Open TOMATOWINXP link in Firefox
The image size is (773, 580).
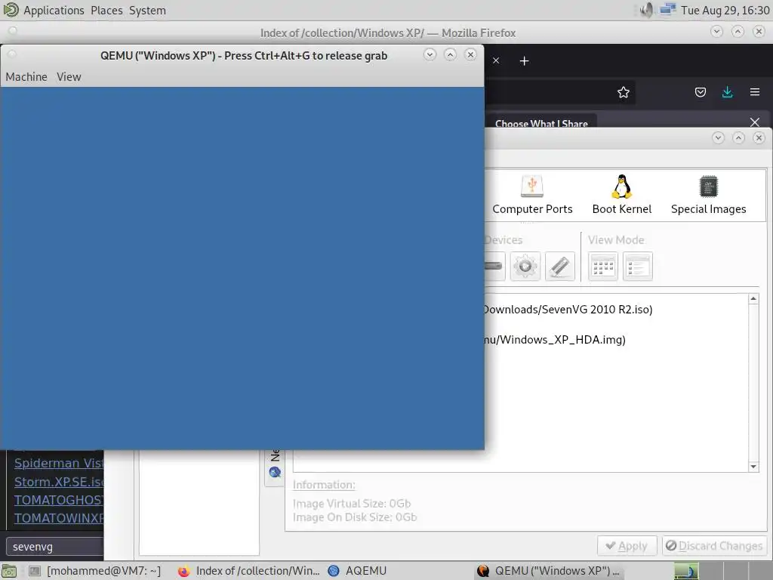(x=59, y=518)
